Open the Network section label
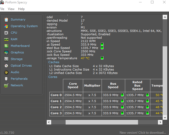Image resolution: width=169 pixels, height=135 pixels. 17,85
